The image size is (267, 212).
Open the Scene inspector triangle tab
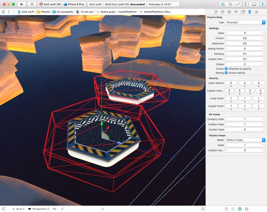[256, 12]
